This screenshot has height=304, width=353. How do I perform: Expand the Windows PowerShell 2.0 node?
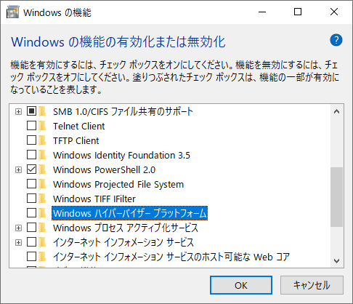click(18, 170)
